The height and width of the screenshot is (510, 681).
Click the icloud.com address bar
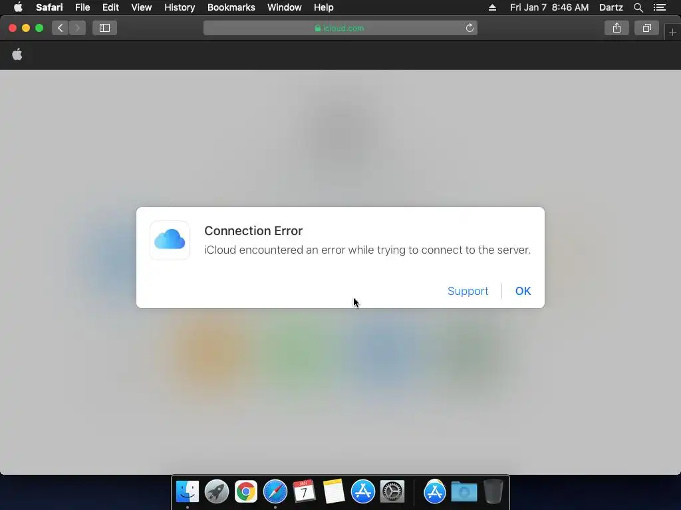[340, 28]
